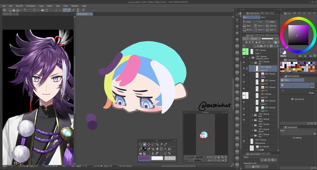
Task: Click Open file icon in command bar
Action: click(14, 10)
